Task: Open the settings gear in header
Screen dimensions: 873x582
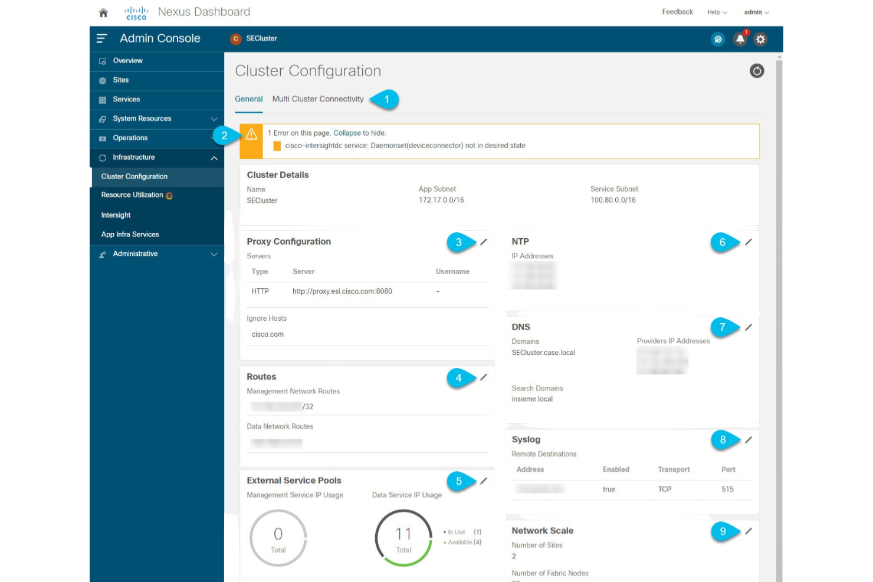Action: [x=761, y=40]
